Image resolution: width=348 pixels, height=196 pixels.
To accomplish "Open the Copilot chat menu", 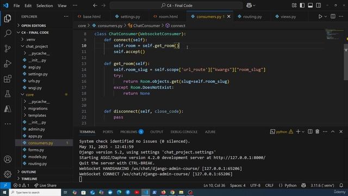I will click(251, 5).
